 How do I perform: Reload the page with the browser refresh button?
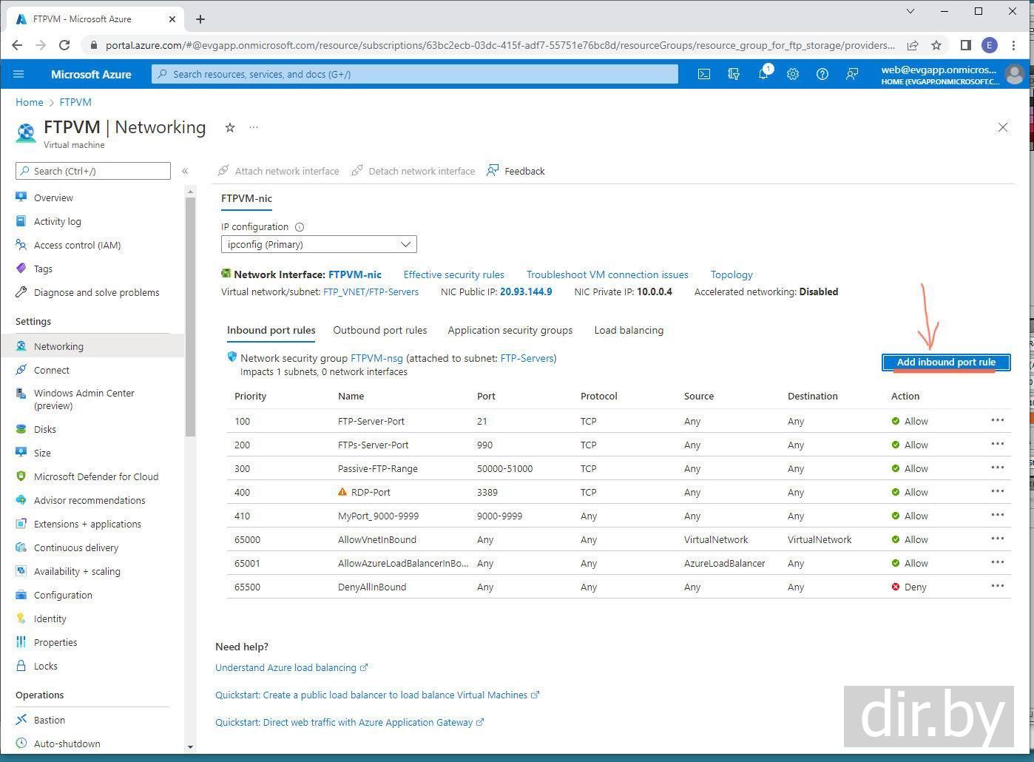pyautogui.click(x=64, y=45)
